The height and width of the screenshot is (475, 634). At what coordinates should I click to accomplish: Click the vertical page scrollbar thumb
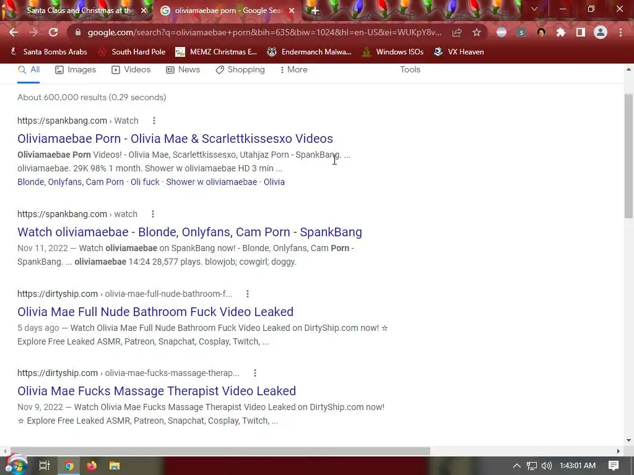point(628,156)
